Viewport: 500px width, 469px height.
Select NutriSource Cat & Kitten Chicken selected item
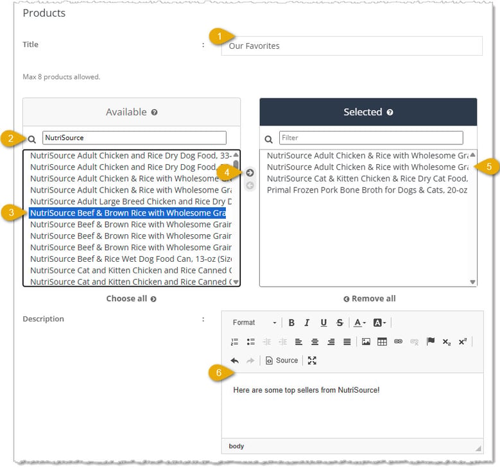pos(367,178)
